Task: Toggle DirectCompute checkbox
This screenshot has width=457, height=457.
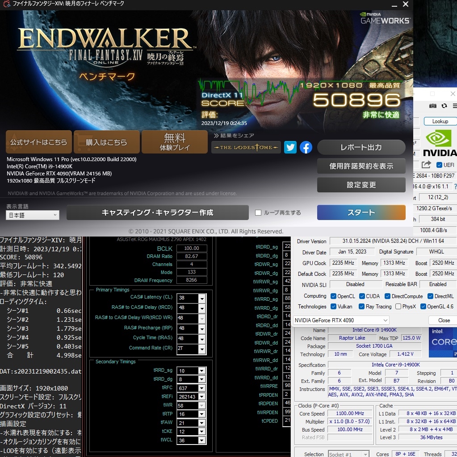Action: tap(388, 296)
